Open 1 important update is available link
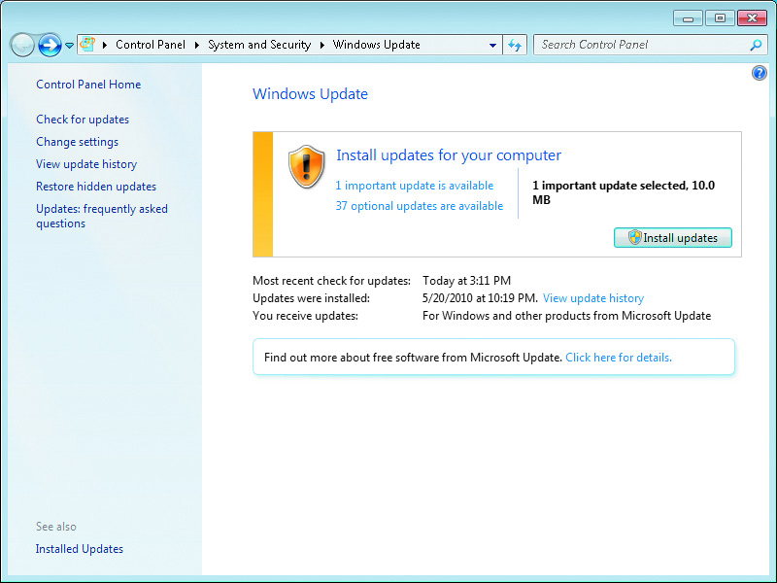The height and width of the screenshot is (583, 777). (x=415, y=186)
